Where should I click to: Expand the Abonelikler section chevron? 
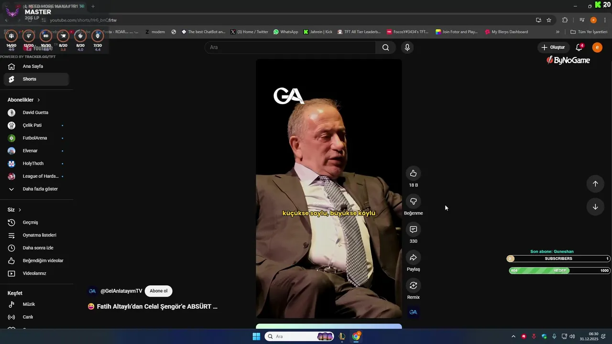click(x=38, y=100)
